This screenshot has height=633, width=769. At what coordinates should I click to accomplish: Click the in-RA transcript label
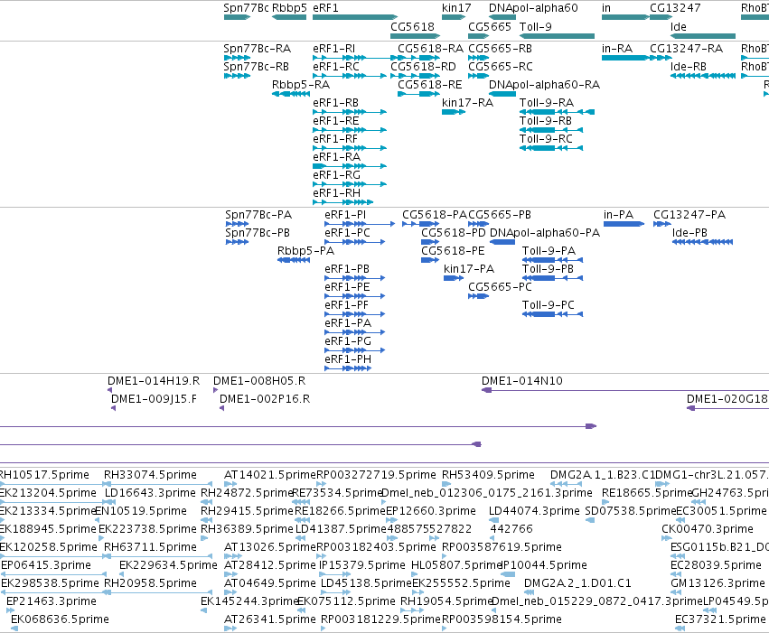point(617,49)
